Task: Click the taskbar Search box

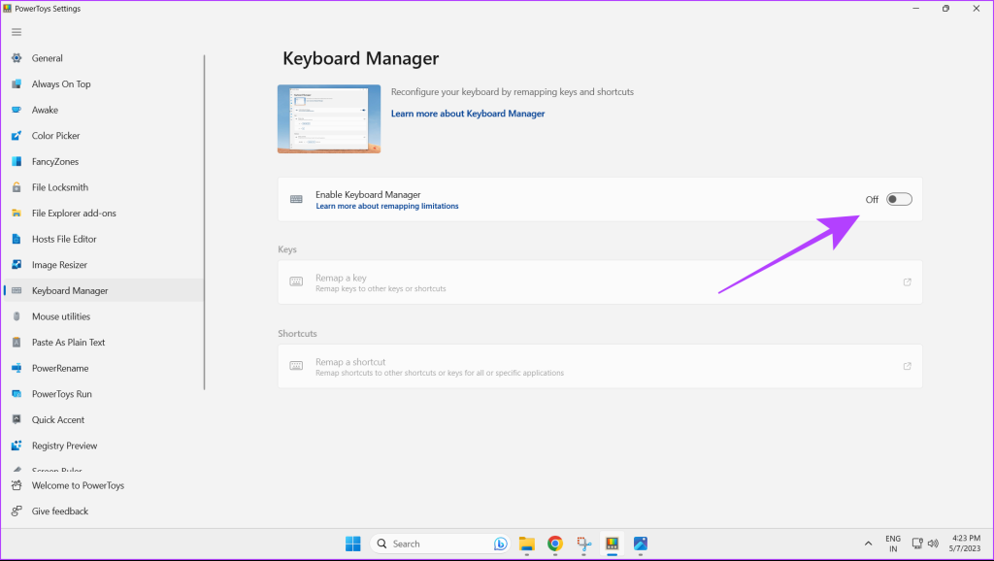Action: point(440,544)
